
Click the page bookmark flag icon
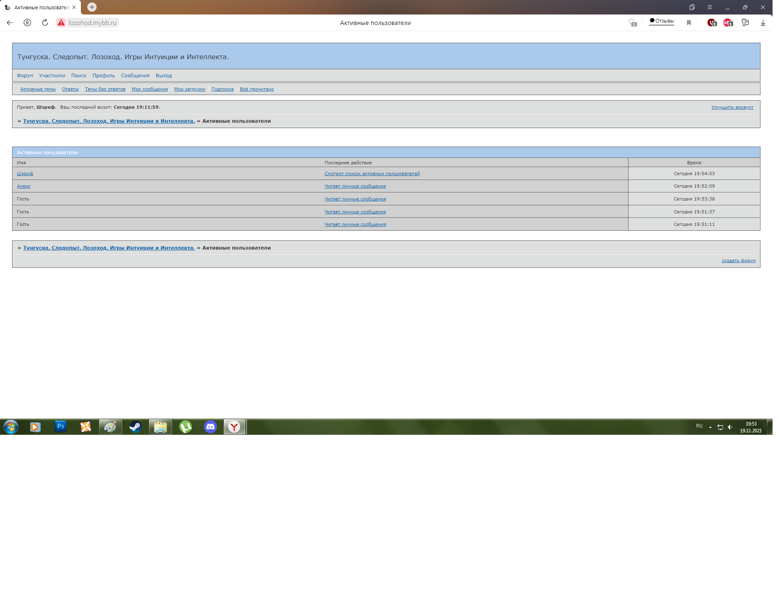click(x=689, y=23)
